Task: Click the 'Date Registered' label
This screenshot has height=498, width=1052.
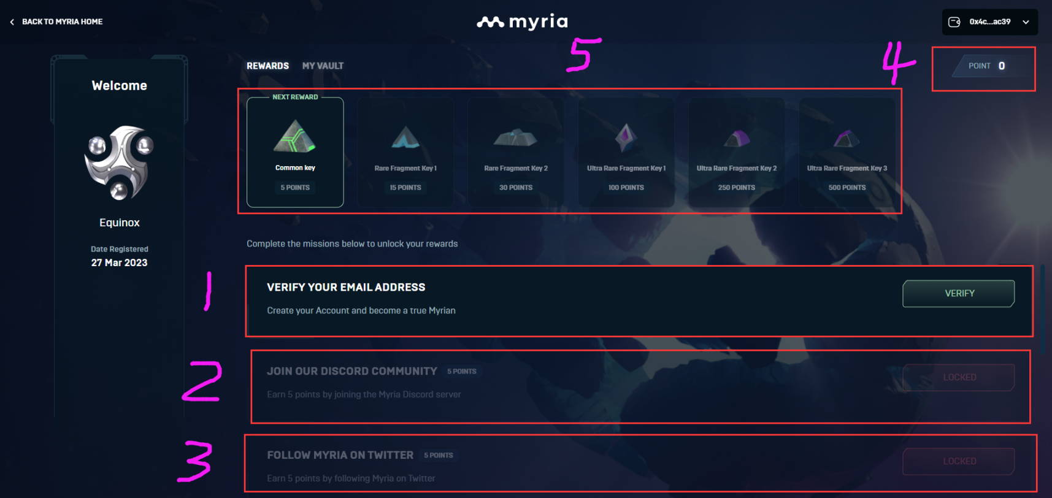Action: point(120,249)
